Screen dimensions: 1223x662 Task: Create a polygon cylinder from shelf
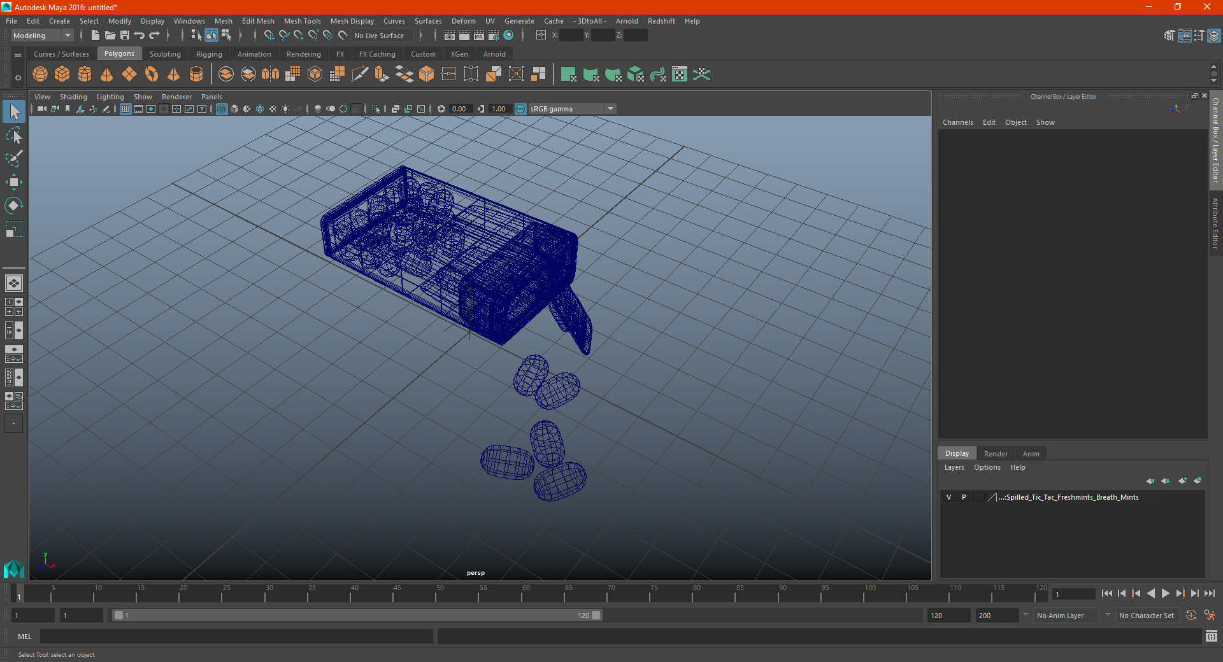pyautogui.click(x=85, y=74)
